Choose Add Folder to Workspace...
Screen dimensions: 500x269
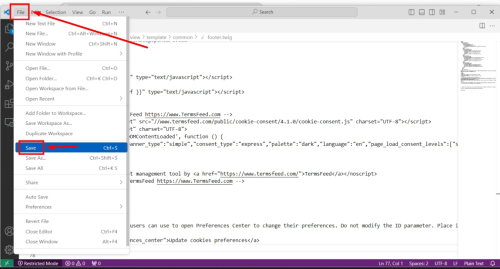71,113
